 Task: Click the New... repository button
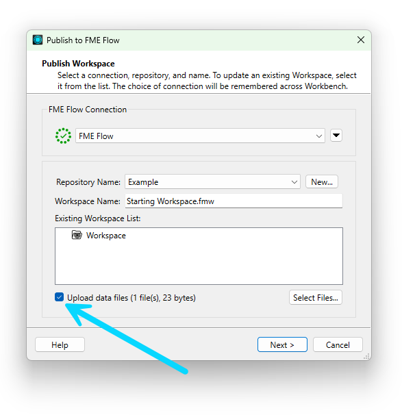pos(322,182)
